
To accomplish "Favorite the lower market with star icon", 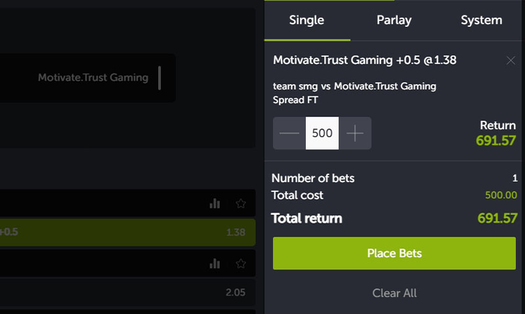I will (x=241, y=264).
